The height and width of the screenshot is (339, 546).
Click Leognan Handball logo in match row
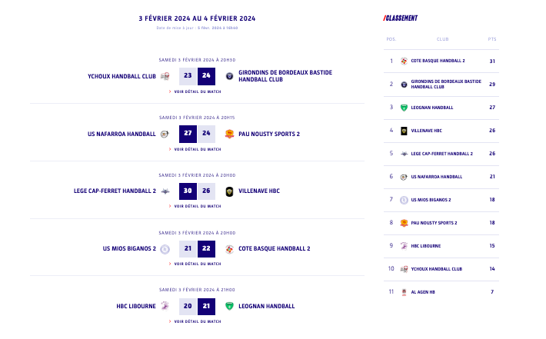(x=229, y=306)
